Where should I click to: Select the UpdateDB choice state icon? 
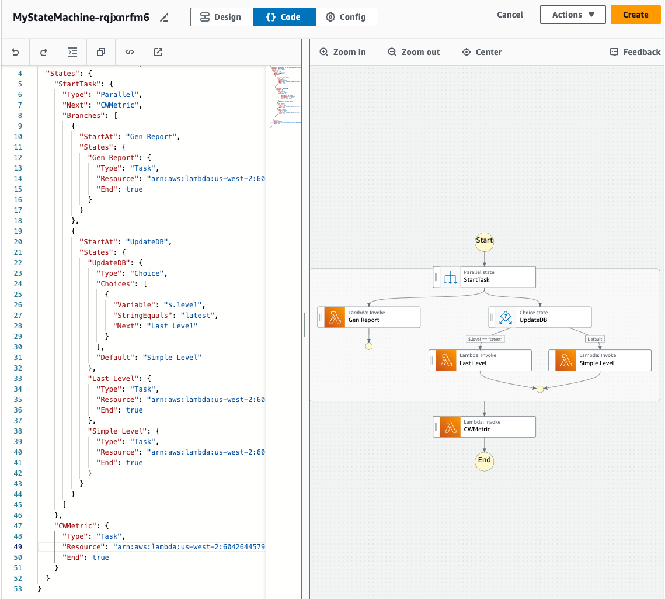(x=506, y=317)
